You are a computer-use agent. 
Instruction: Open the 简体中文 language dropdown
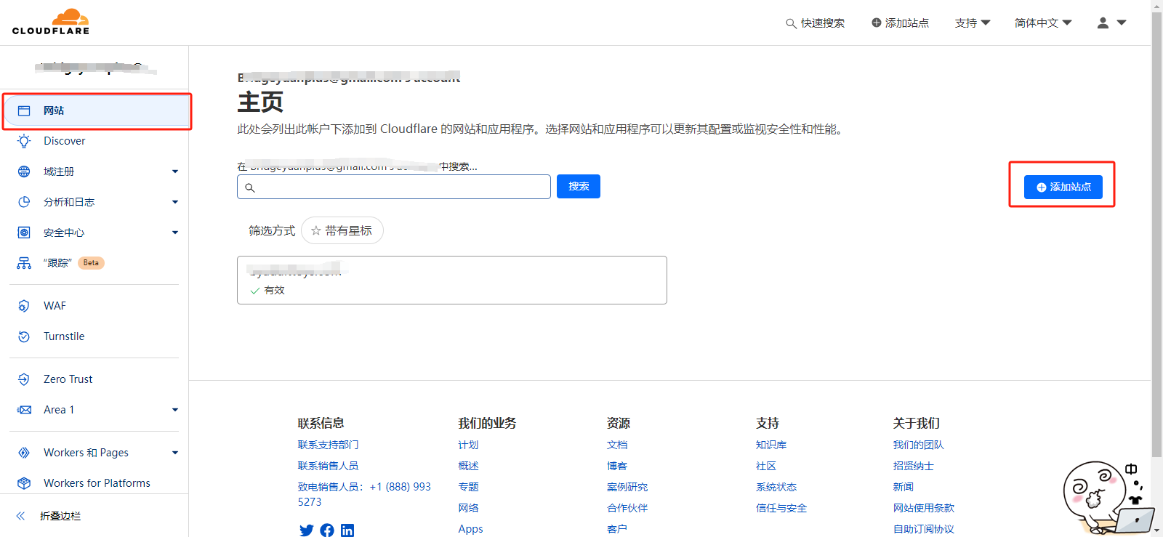1043,23
